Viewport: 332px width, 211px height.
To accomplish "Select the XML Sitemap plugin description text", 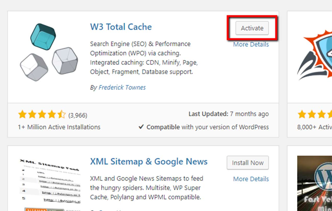I will 147,188.
